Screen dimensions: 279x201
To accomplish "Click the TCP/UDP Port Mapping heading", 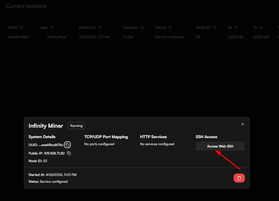I will (106, 137).
